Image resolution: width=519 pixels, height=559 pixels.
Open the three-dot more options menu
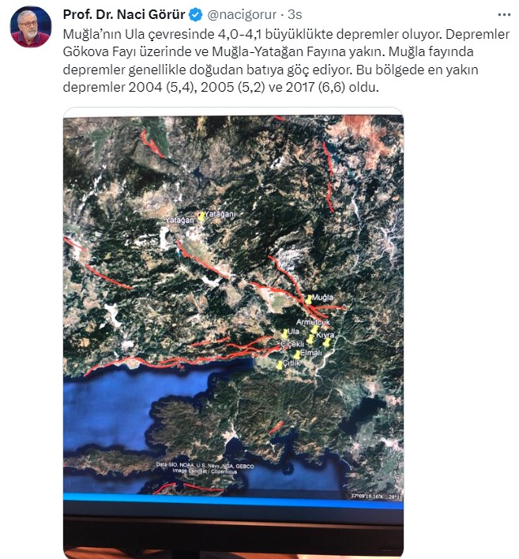pos(504,14)
